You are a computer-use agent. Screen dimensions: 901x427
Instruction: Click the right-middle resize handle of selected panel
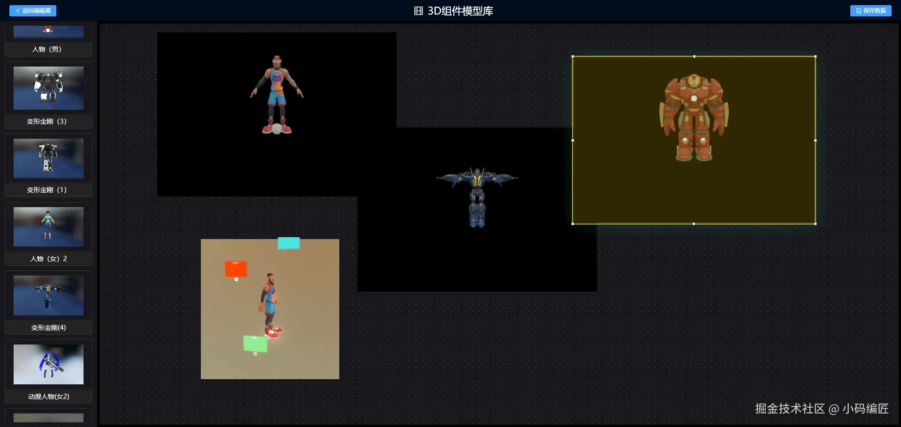pyautogui.click(x=816, y=140)
